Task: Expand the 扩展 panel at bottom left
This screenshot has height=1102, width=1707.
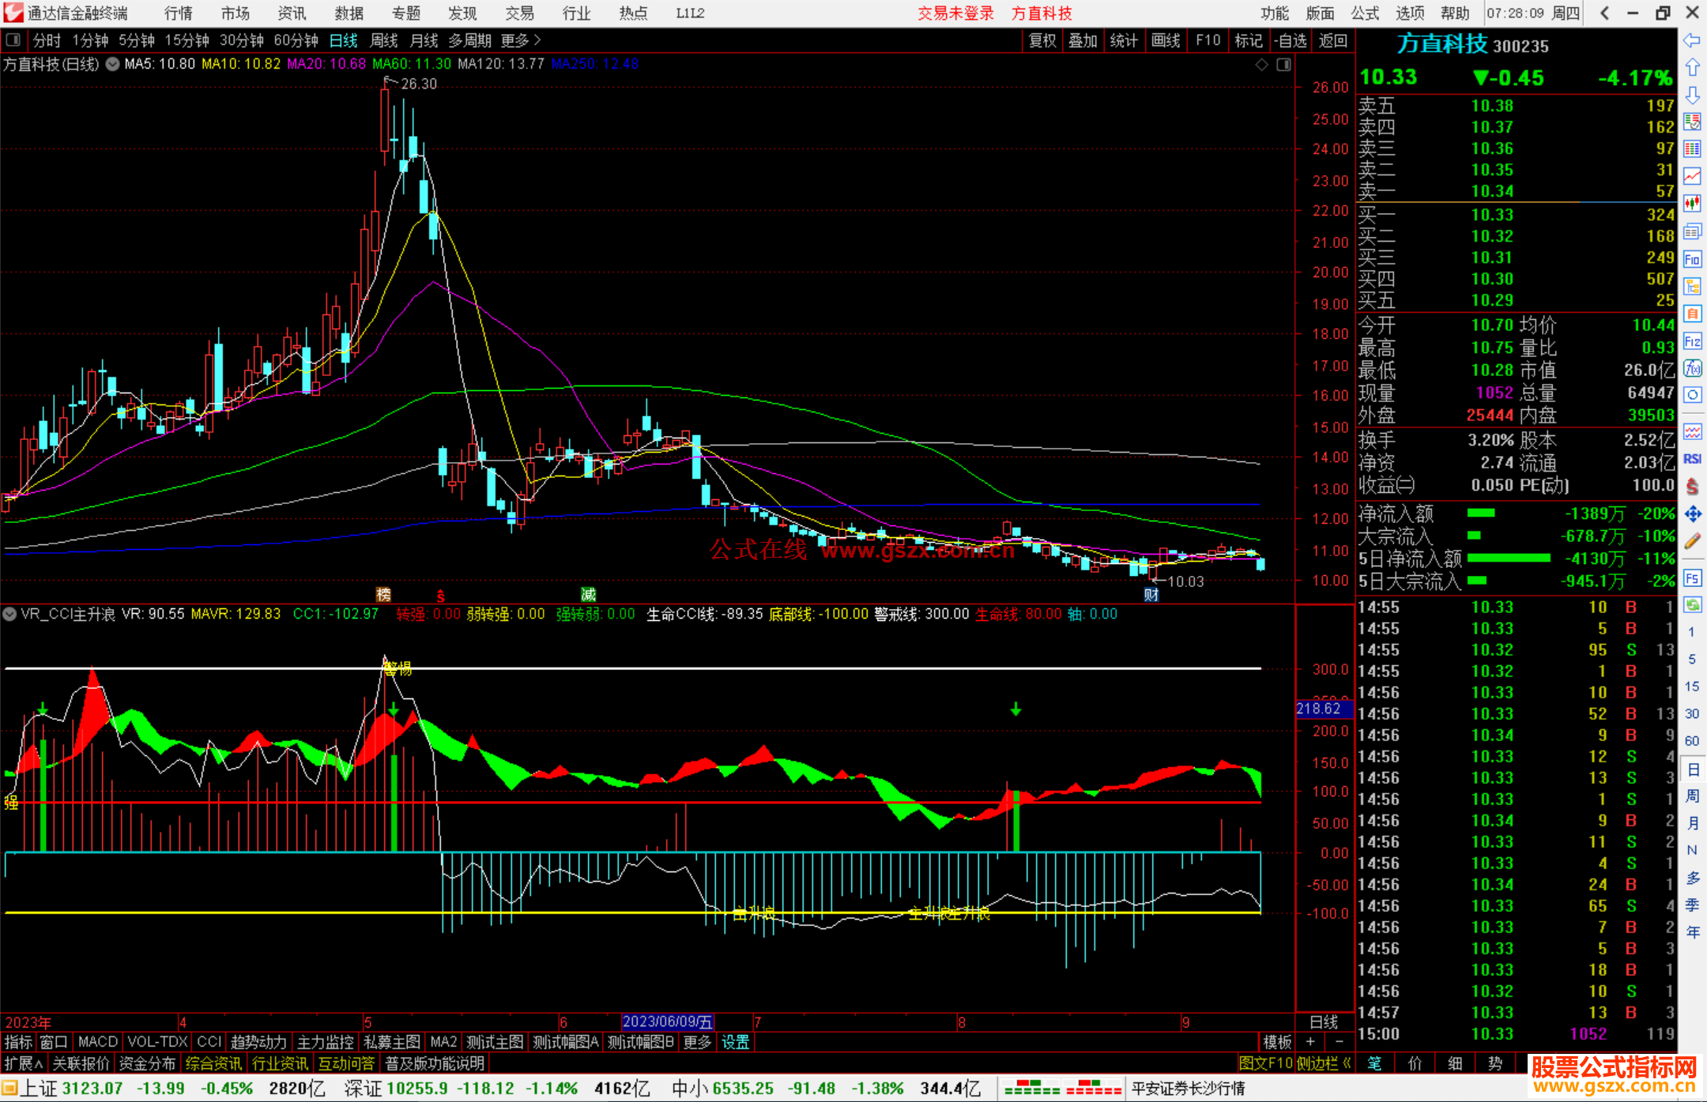Action: coord(23,1063)
